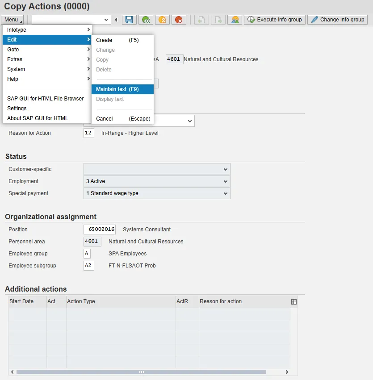The height and width of the screenshot is (380, 373).
Task: Click the Position input field
Action: click(99, 230)
